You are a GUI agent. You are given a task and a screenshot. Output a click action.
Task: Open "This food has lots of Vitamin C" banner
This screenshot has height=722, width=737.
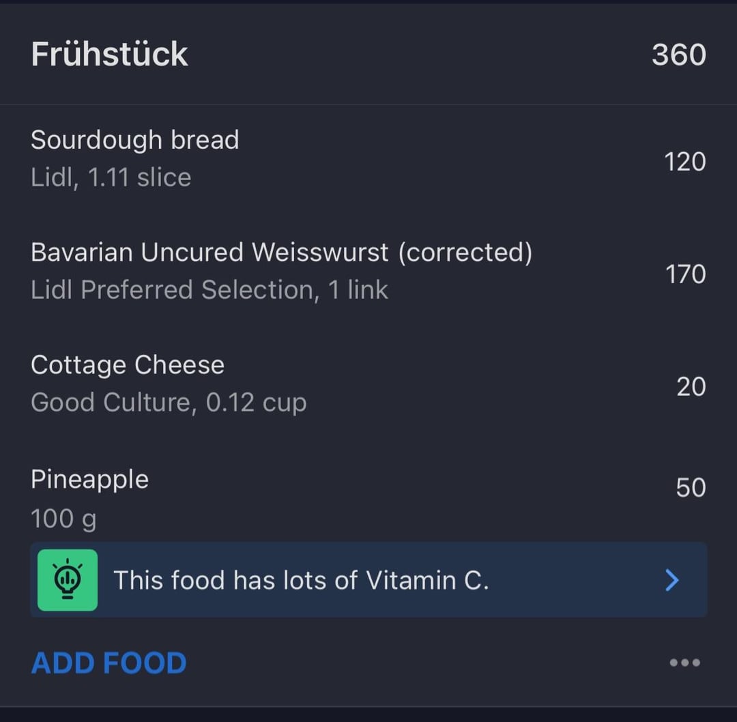click(369, 580)
